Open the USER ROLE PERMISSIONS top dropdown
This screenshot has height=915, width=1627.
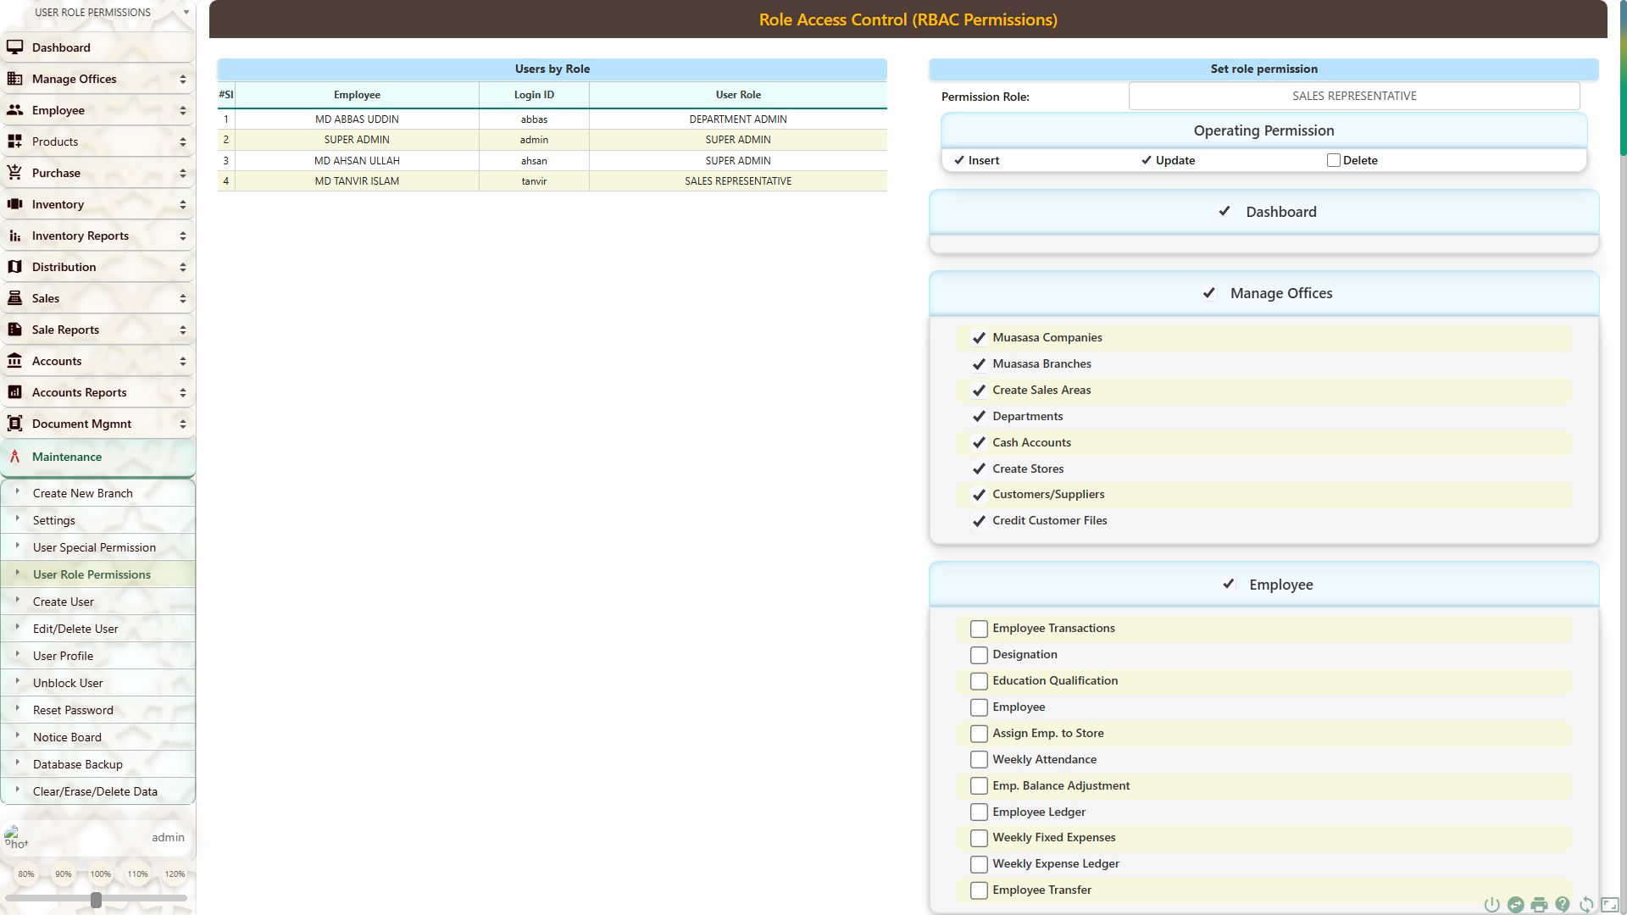pos(186,13)
